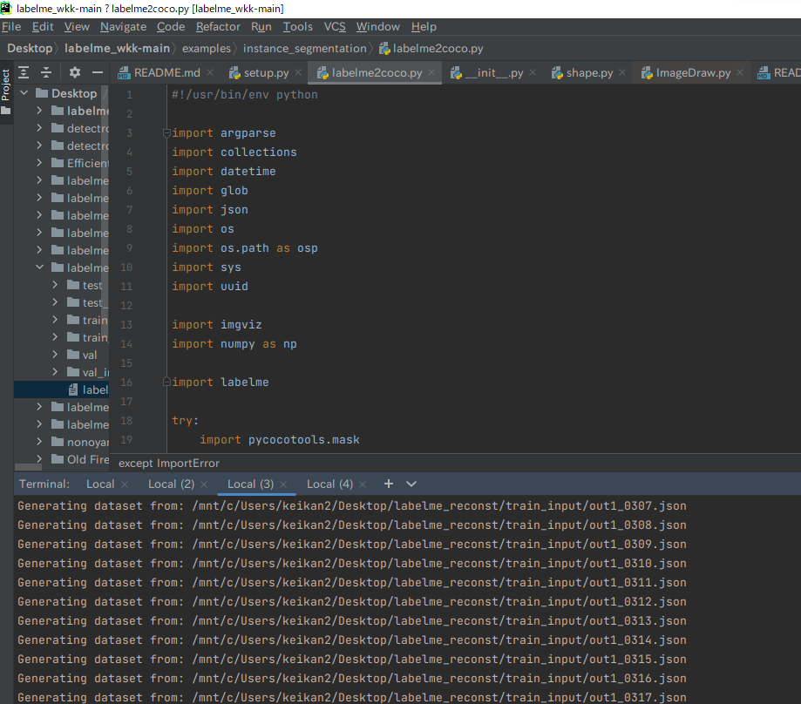
Task: Close the Local (2) terminal tab
Action: [204, 484]
